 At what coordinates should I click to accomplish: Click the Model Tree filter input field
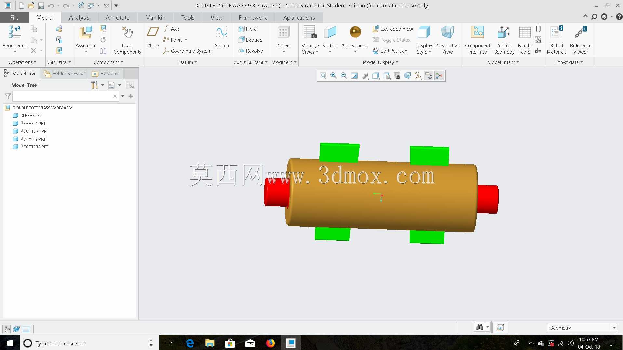[x=65, y=96]
